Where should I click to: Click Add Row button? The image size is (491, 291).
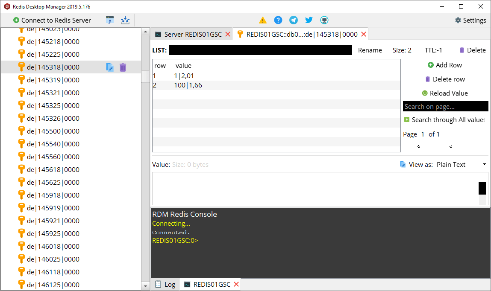[445, 65]
